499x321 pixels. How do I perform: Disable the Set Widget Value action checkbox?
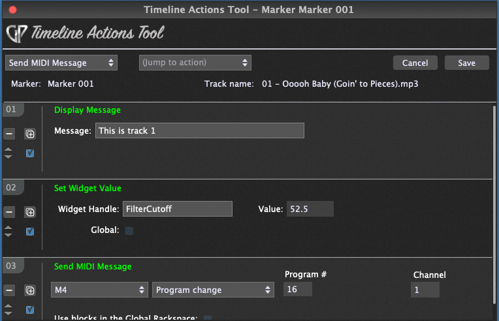tap(30, 232)
